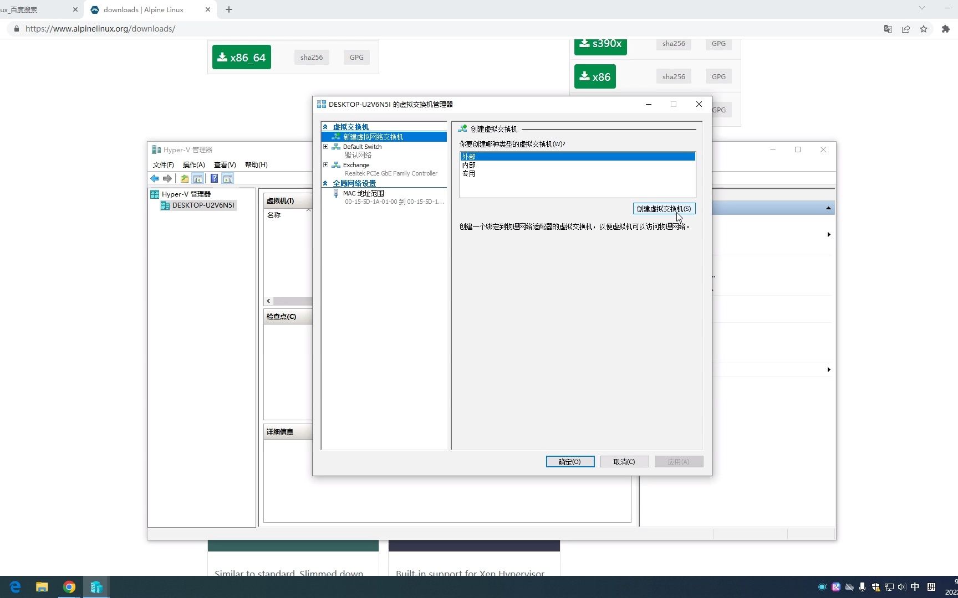The image size is (958, 598).
Task: Switch to the 百度搜索 browser tab
Action: click(39, 9)
